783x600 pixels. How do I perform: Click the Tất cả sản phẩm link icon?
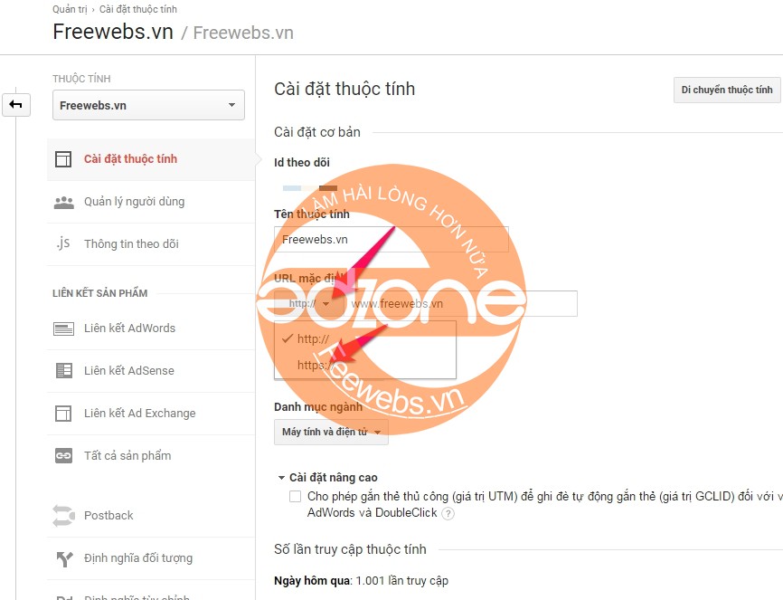(63, 455)
